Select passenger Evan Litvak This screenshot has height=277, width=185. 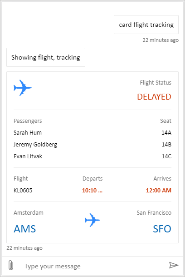28,156
